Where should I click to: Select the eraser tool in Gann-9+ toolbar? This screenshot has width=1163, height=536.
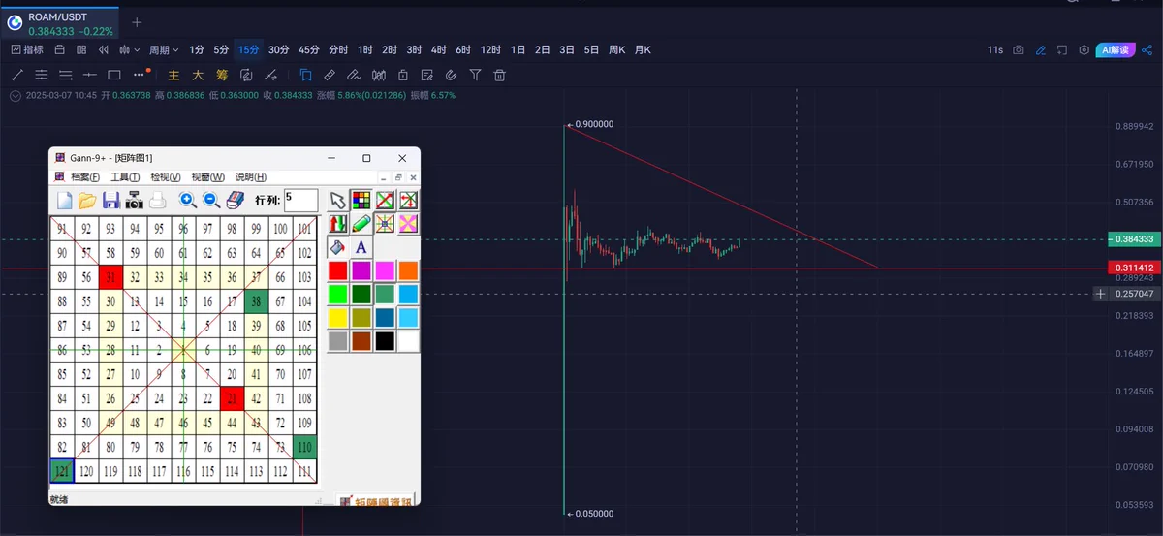tap(236, 200)
